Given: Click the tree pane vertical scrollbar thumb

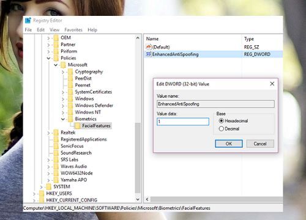Looking at the screenshot, I should 138,158.
